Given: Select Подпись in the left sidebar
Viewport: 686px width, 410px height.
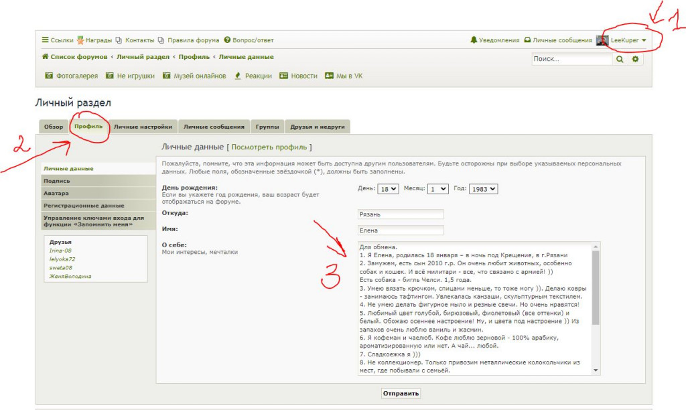Looking at the screenshot, I should pos(57,181).
